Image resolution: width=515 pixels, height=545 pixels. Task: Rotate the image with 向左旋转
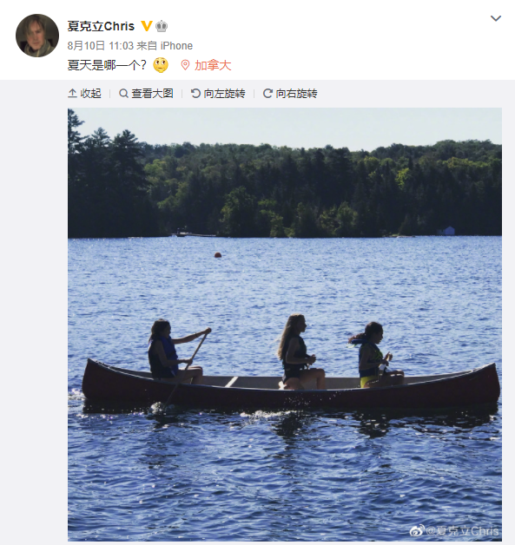coord(218,94)
